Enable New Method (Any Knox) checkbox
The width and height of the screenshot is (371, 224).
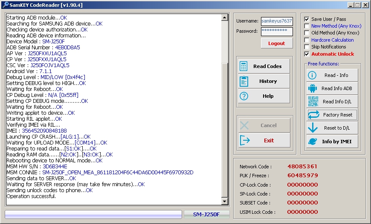coord(307,26)
